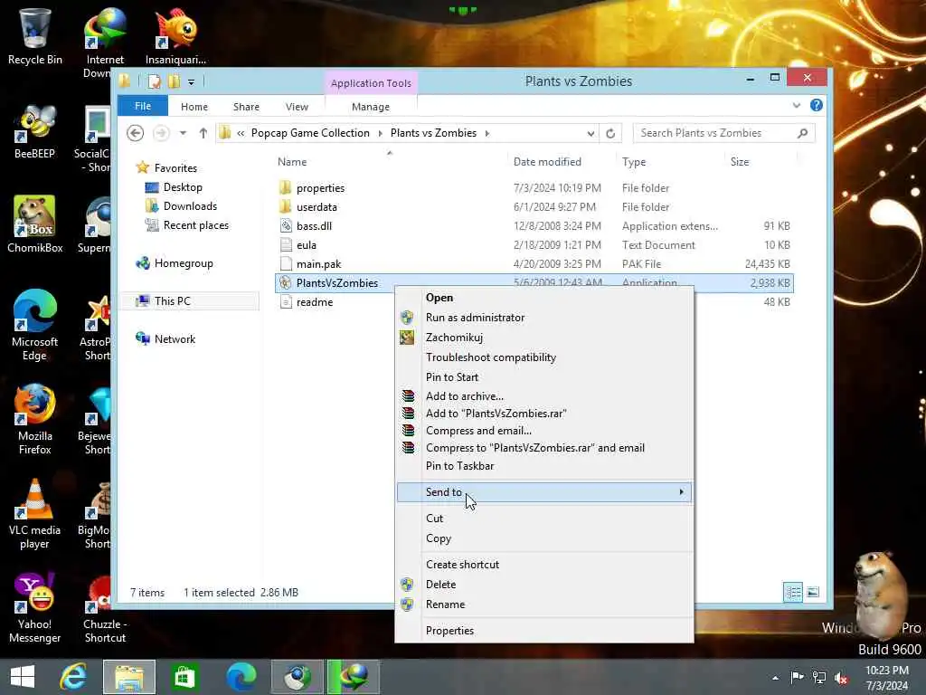Launch BeeBEEP desktop icon
Image resolution: width=926 pixels, height=695 pixels.
pos(35,131)
